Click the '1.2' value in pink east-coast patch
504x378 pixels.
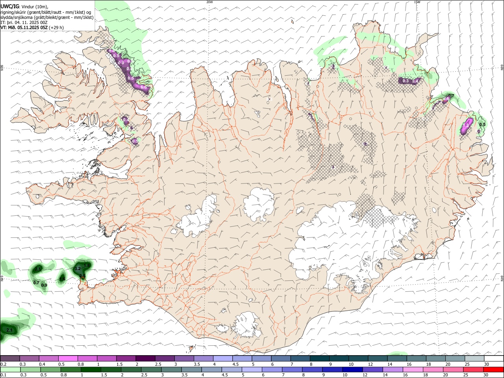(466, 125)
